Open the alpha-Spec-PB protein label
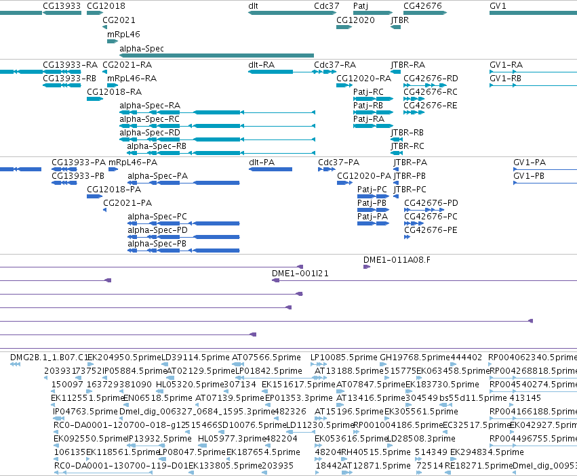This screenshot has height=476, width=577. point(157,244)
